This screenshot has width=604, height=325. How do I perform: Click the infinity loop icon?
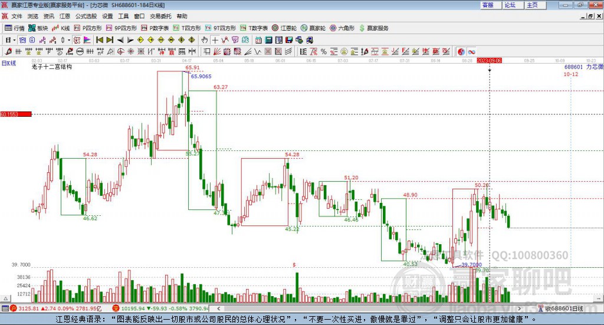(x=471, y=51)
